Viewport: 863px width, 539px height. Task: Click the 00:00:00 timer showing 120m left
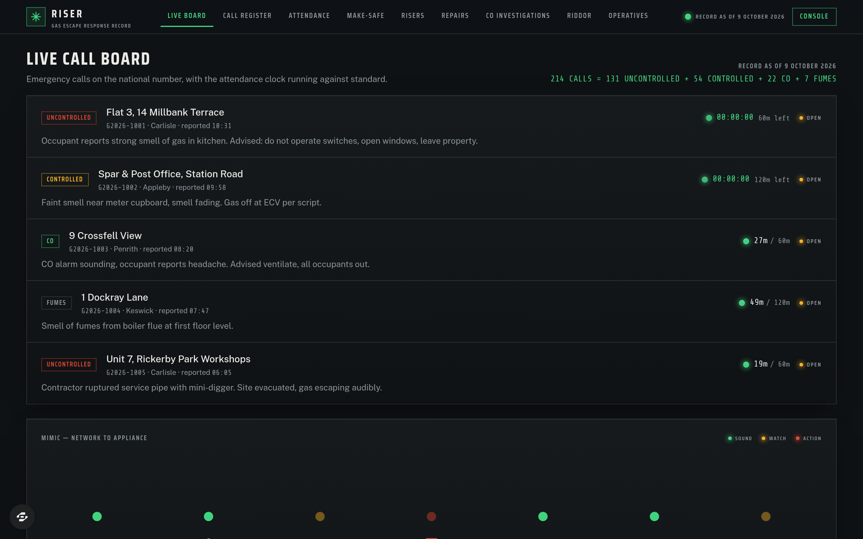[731, 179]
